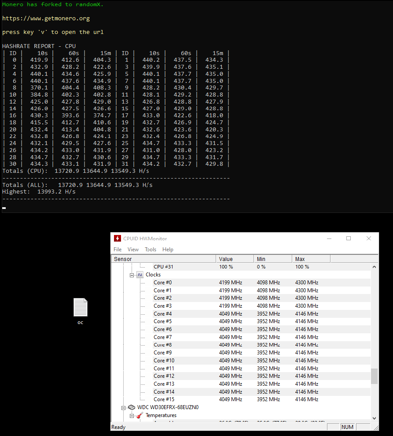The image size is (393, 436).
Task: Collapse the Clocks group
Action: coord(131,274)
